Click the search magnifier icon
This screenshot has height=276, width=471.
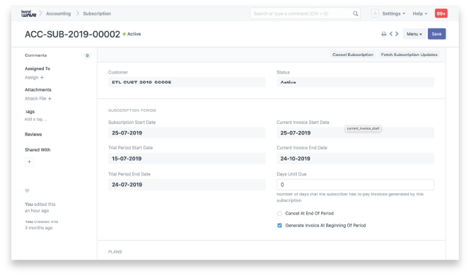click(355, 13)
